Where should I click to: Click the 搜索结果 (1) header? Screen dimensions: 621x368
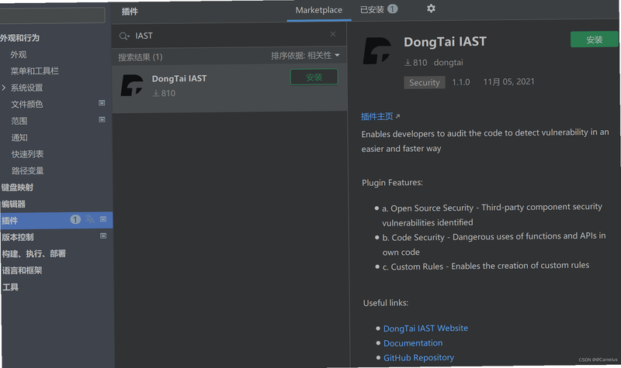pos(141,57)
